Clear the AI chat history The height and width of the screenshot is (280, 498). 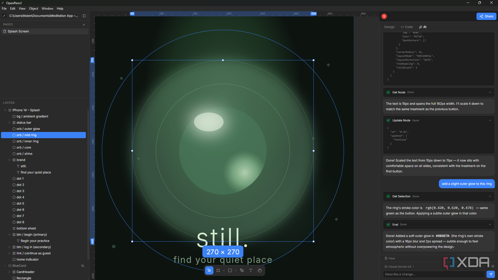tap(390, 258)
